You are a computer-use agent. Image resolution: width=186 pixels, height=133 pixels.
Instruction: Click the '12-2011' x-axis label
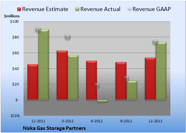(x=38, y=121)
